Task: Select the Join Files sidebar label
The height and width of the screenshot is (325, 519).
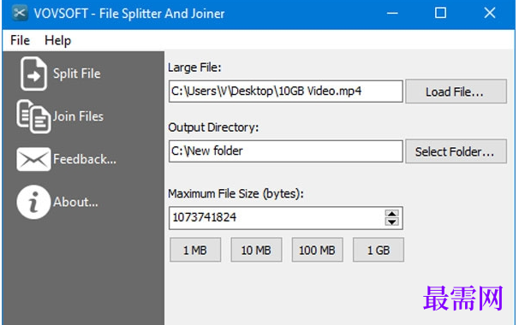Action: [78, 116]
